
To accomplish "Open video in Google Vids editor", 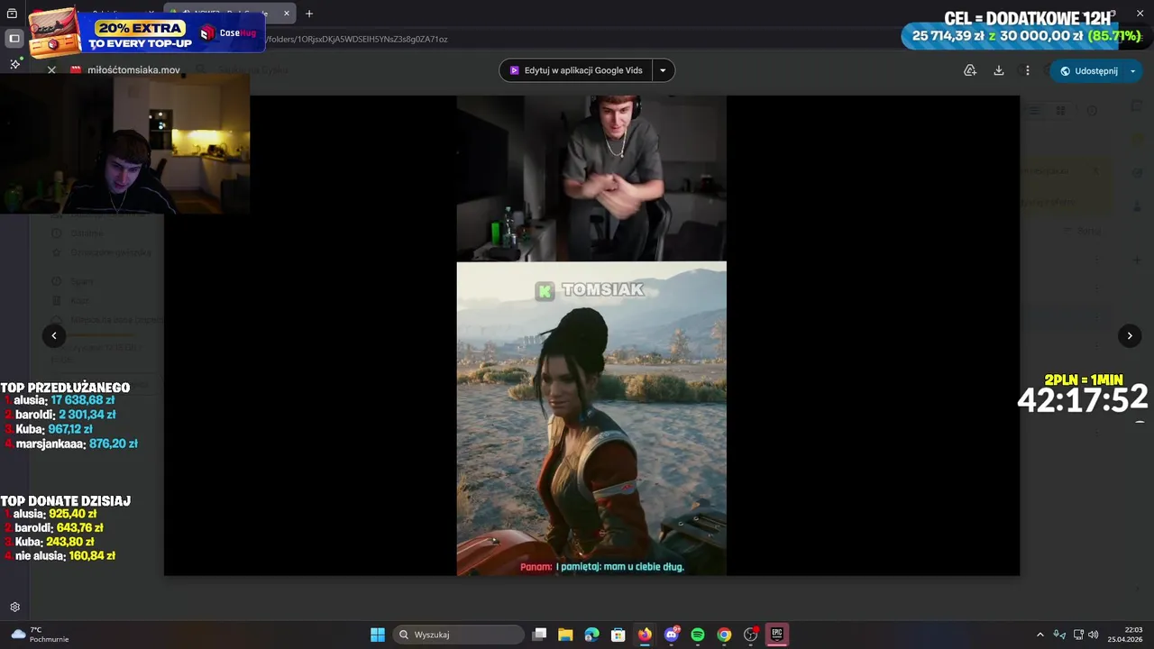I will pos(575,70).
